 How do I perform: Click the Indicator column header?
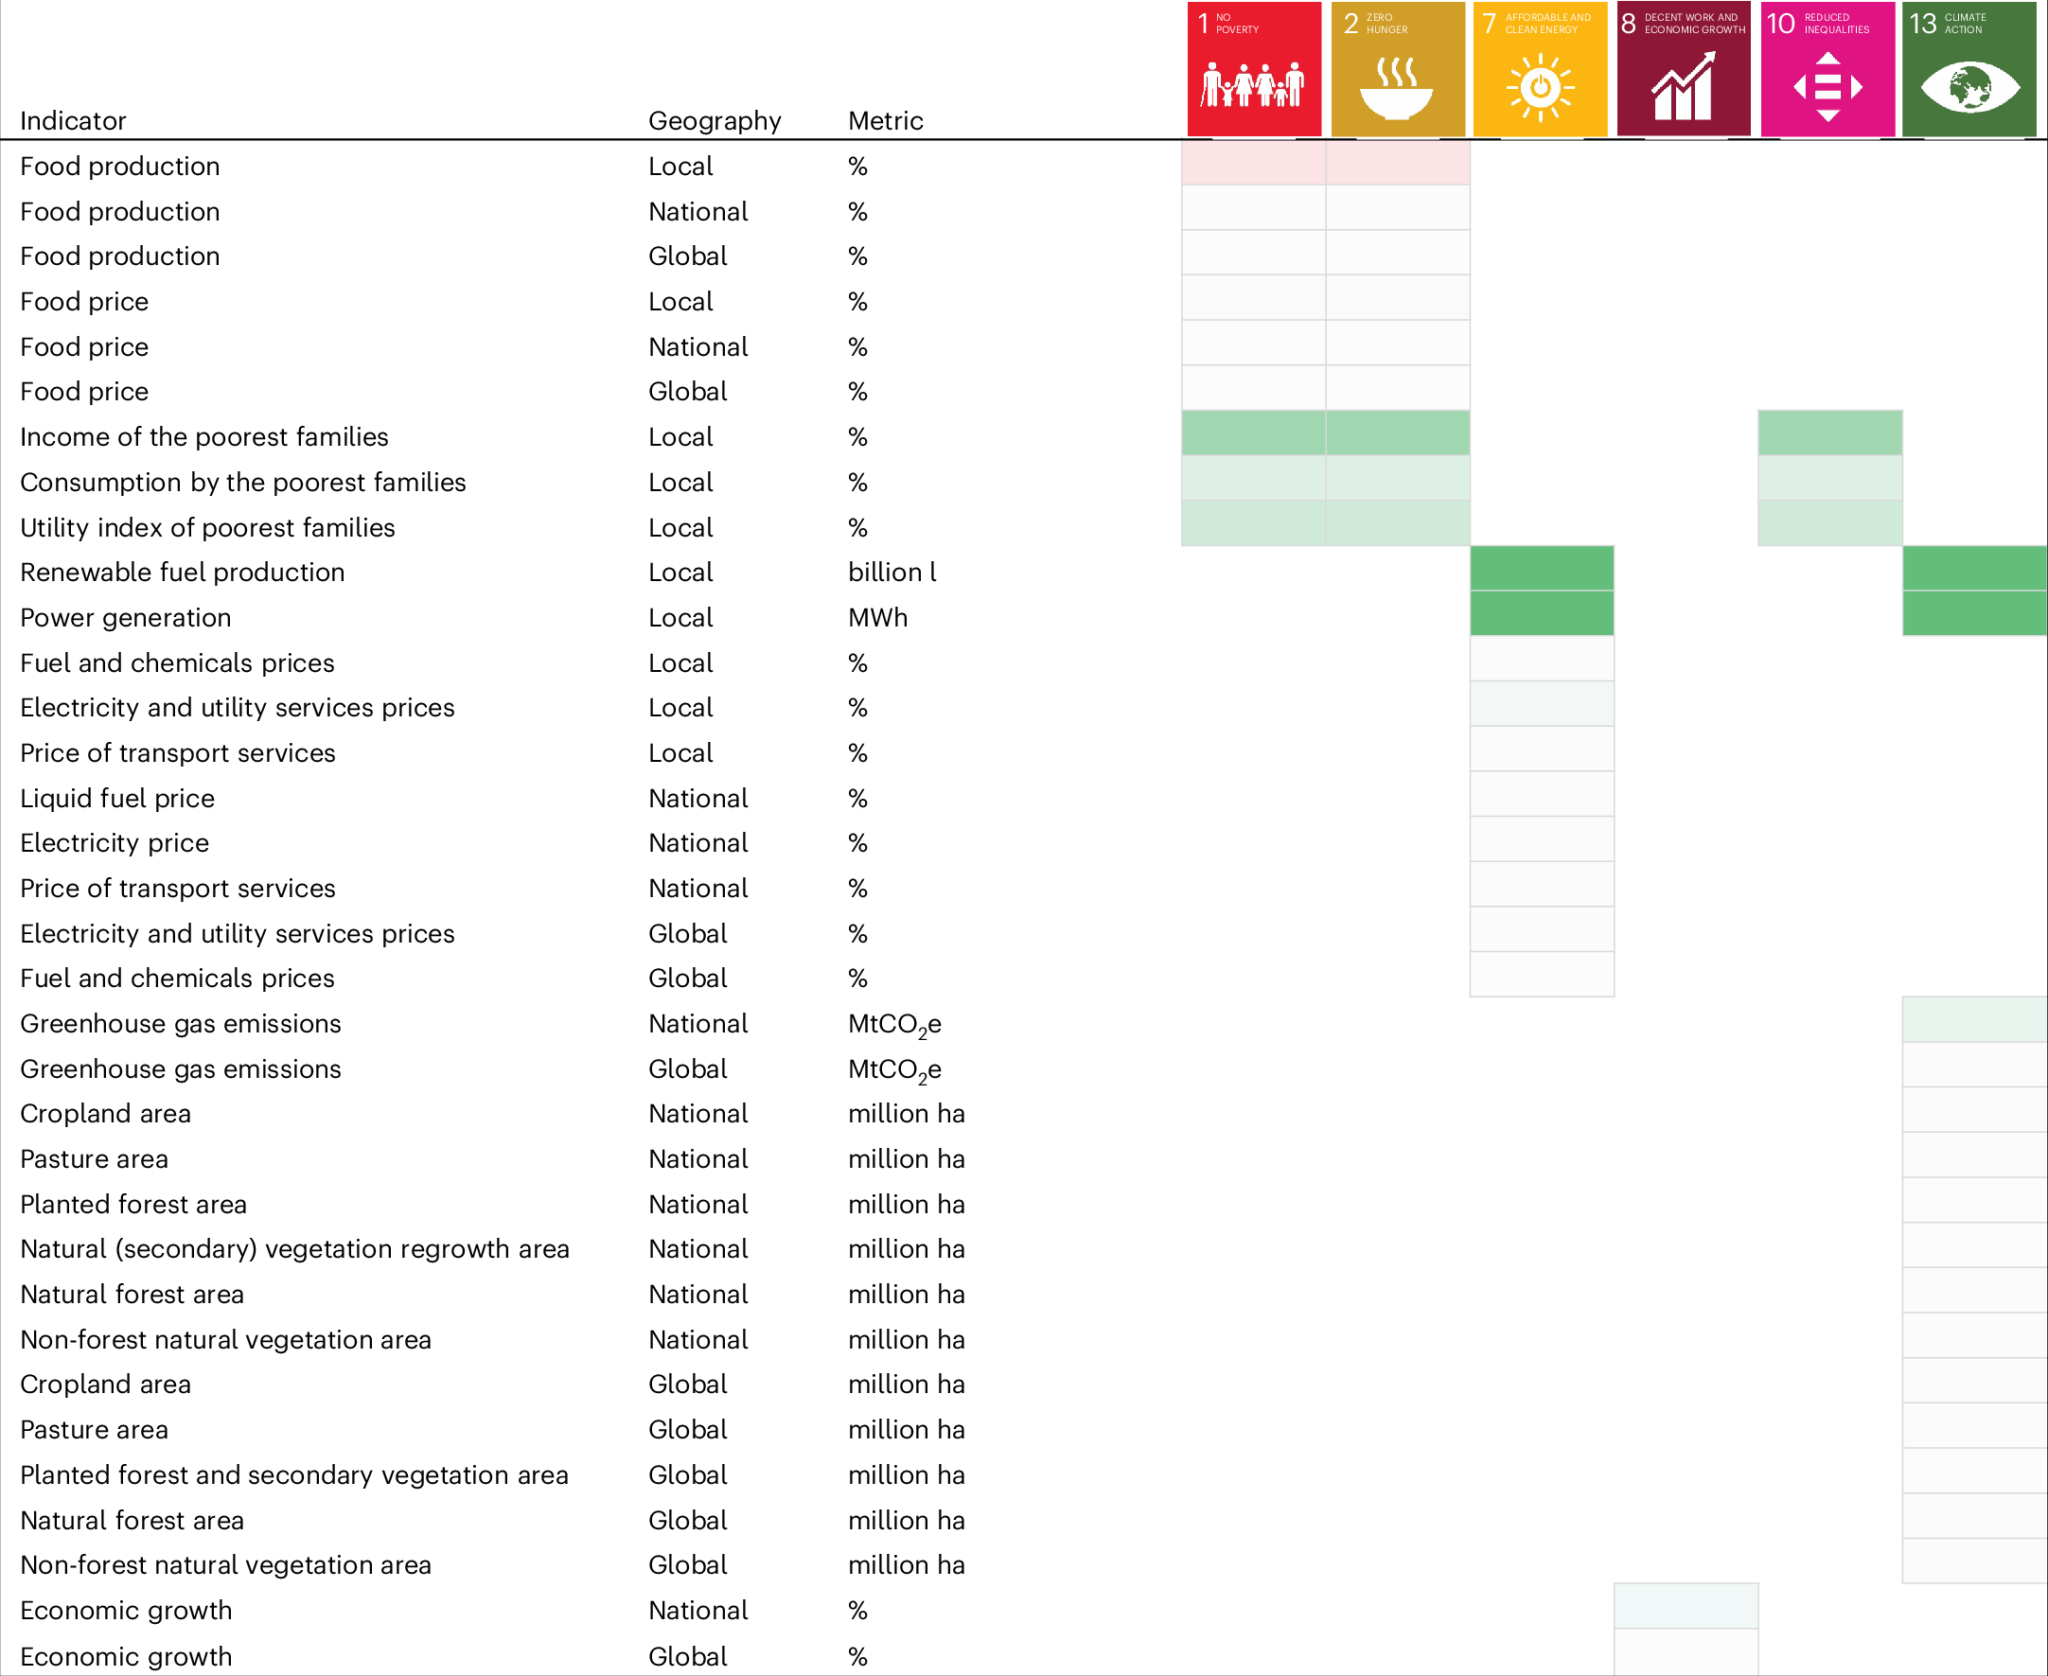[x=74, y=121]
